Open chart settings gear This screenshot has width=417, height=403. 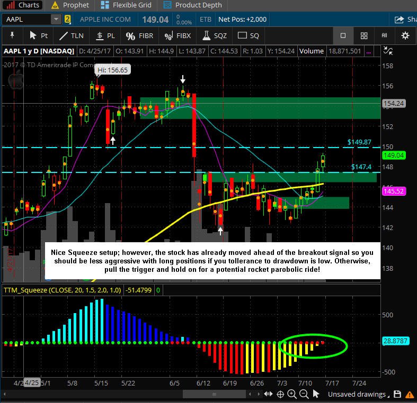coord(405,35)
